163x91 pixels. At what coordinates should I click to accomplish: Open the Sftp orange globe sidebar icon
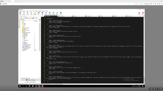19,27
